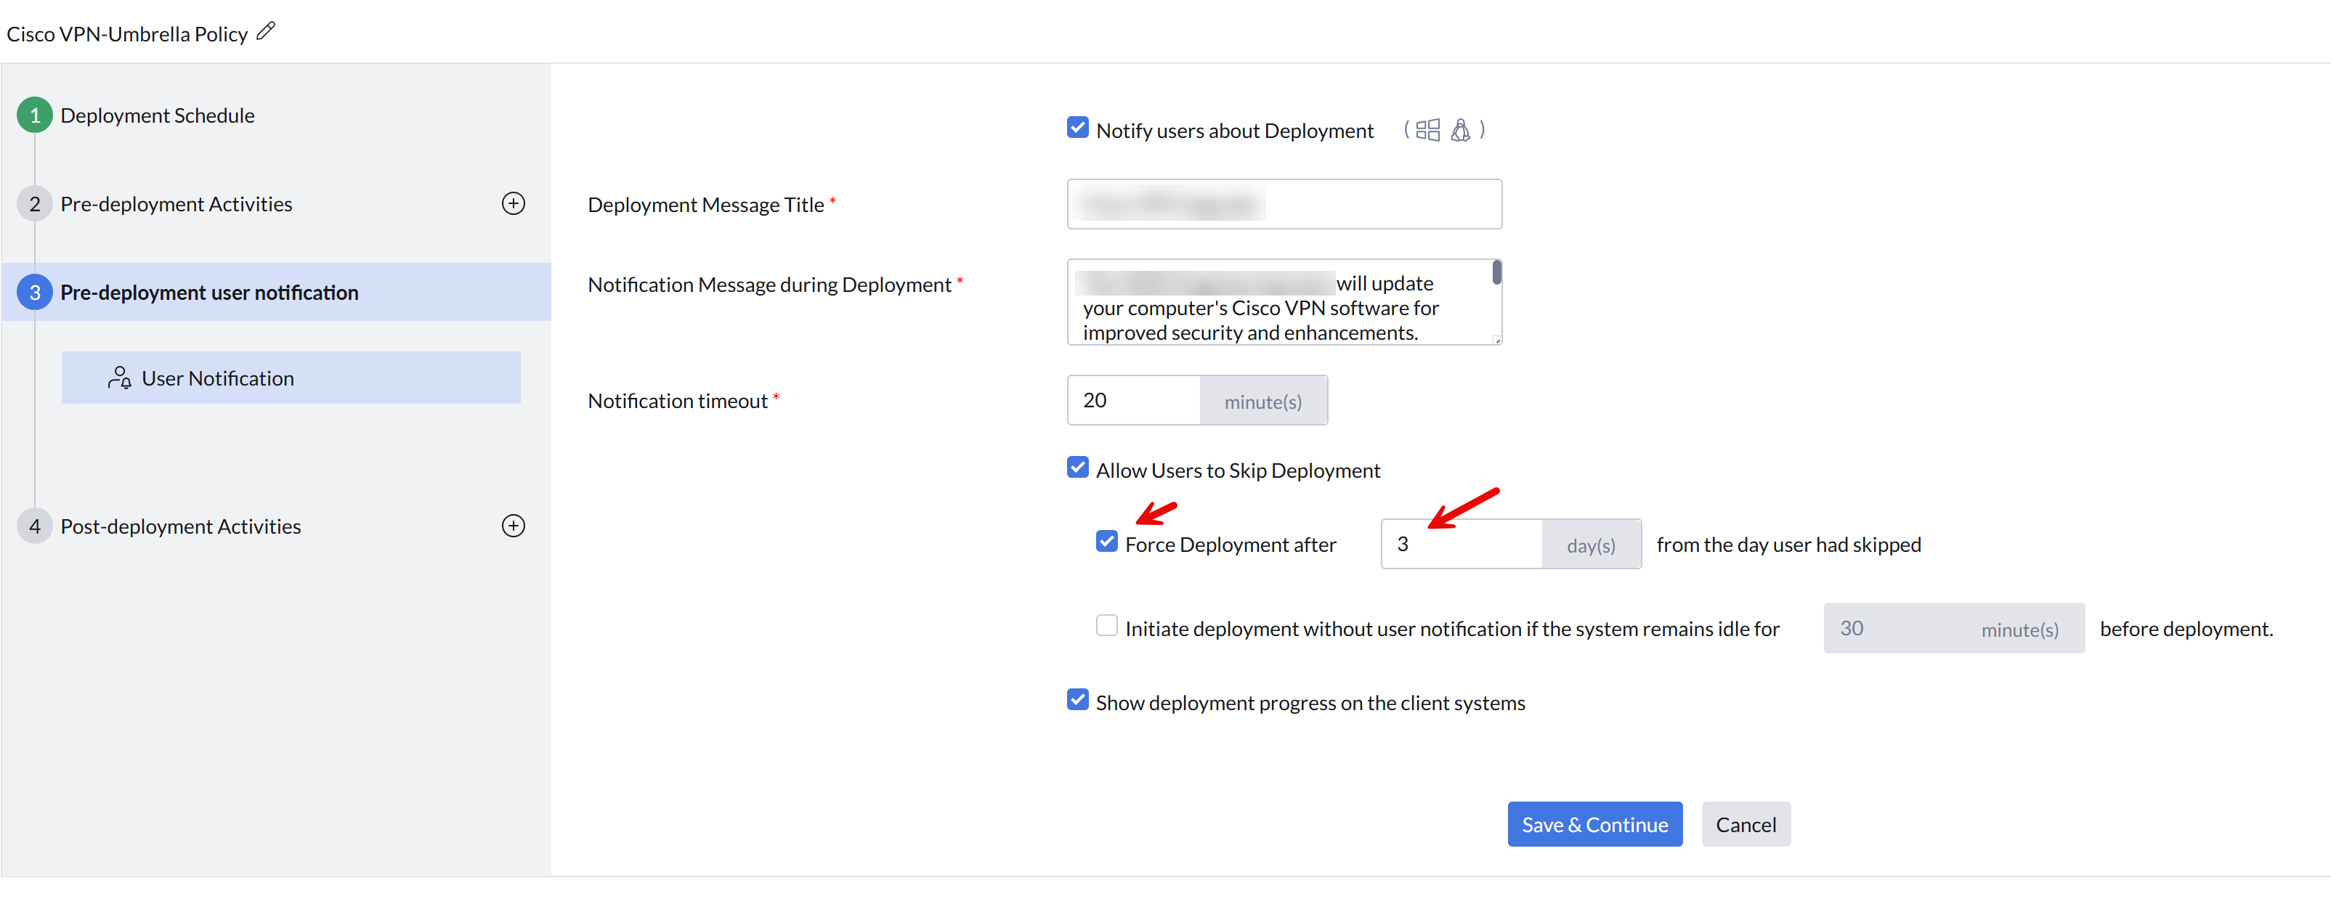This screenshot has width=2331, height=904.
Task: Click the step 4 number circle
Action: pos(34,526)
